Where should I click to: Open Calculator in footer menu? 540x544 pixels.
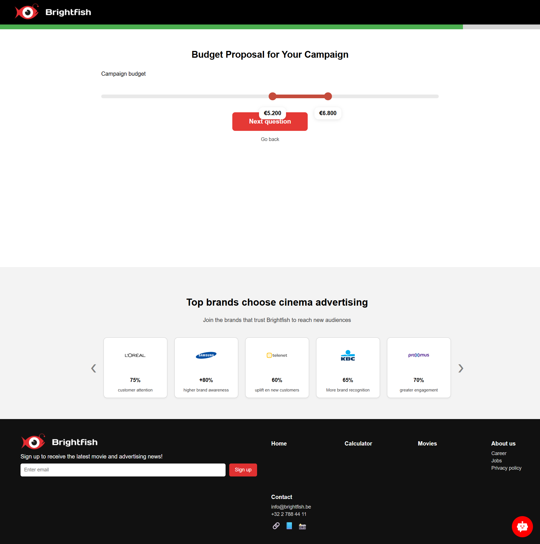pos(358,444)
